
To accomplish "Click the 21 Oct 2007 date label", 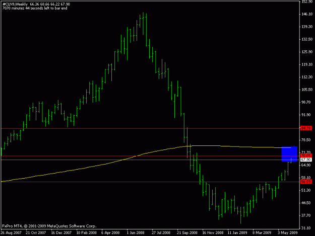I will [36, 232].
